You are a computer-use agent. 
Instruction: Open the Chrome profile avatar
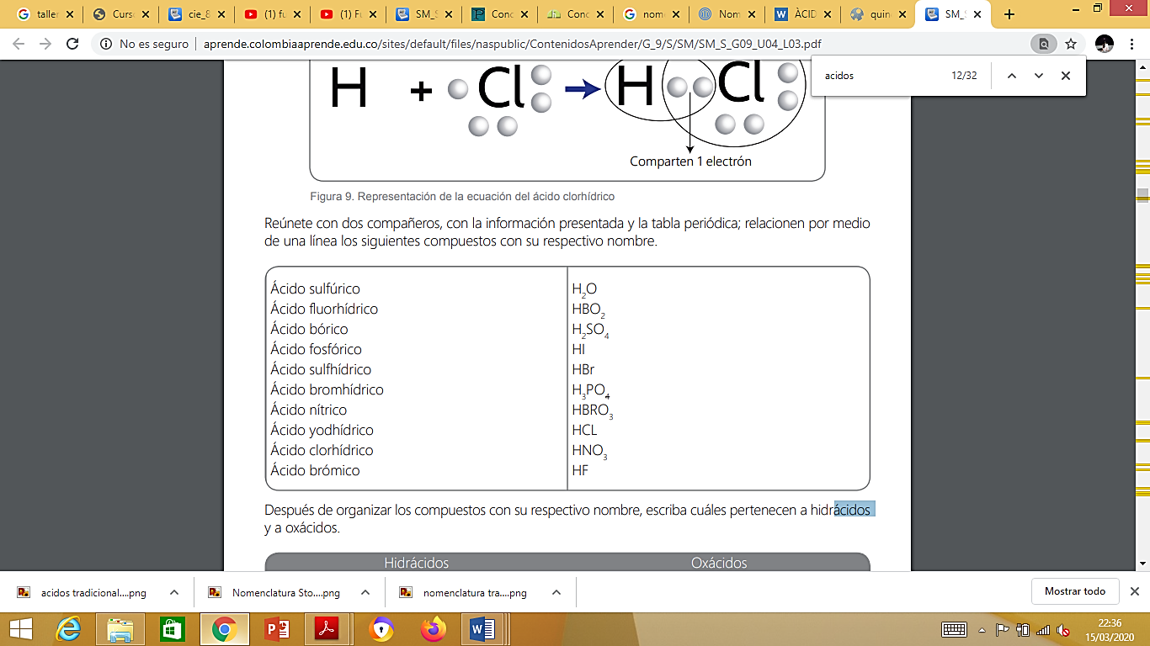[1105, 44]
